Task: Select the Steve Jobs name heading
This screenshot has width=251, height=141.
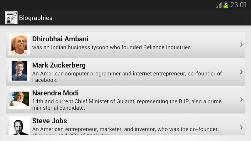Action: [50, 121]
